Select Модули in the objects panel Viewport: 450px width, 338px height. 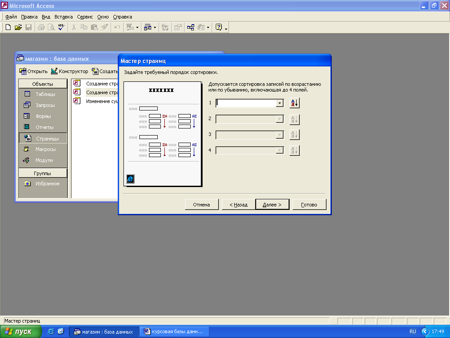pos(43,160)
